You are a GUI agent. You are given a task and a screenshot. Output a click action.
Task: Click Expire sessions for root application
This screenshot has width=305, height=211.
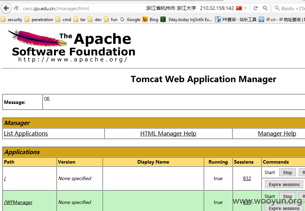pos(284,184)
